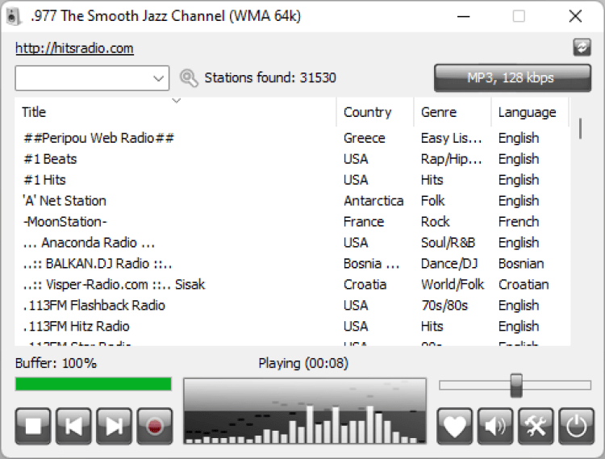Click the Soul/R&B genre cell

point(448,243)
